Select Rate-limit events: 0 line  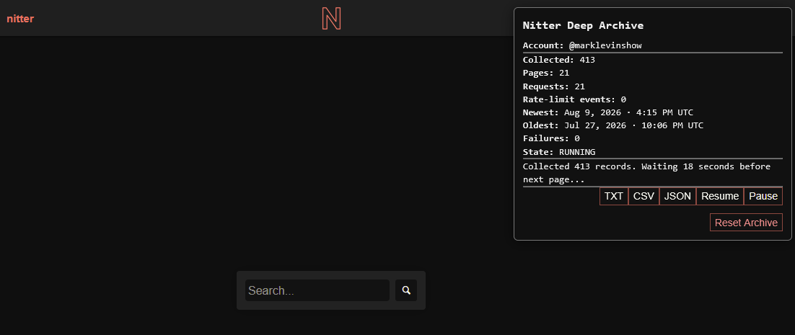(574, 99)
